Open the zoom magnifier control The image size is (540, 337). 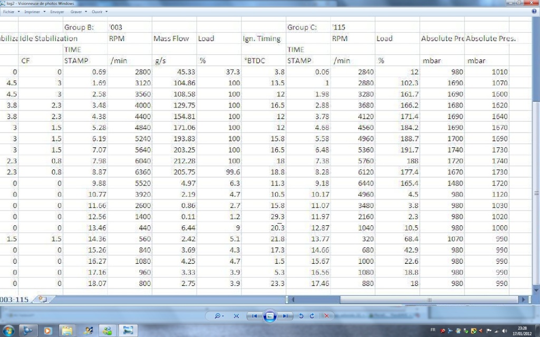point(217,316)
